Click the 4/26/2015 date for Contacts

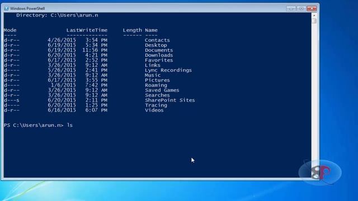point(62,40)
